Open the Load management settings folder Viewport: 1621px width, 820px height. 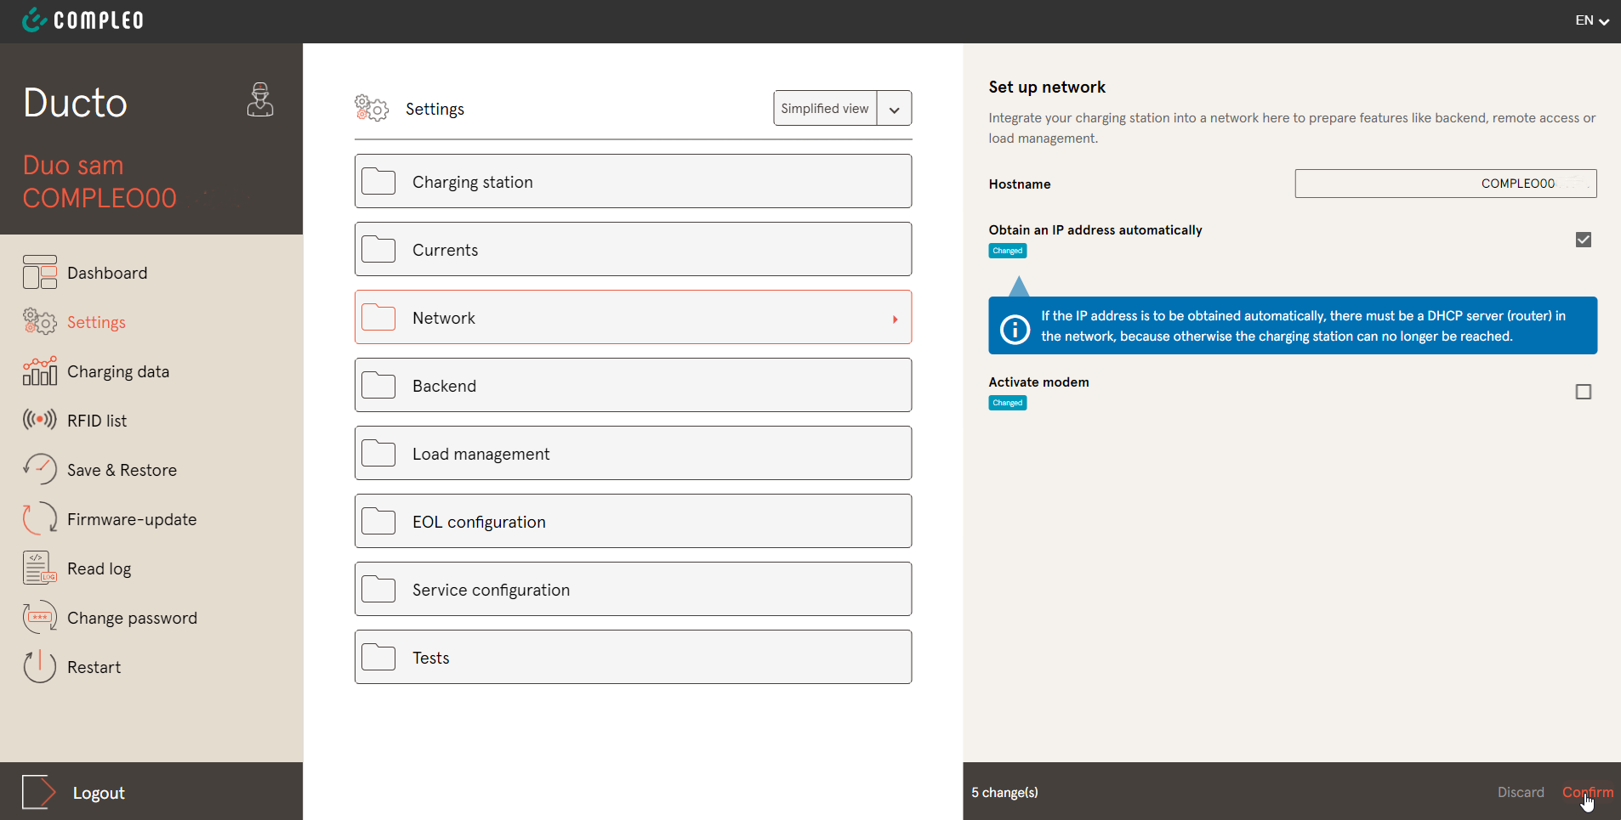point(633,454)
